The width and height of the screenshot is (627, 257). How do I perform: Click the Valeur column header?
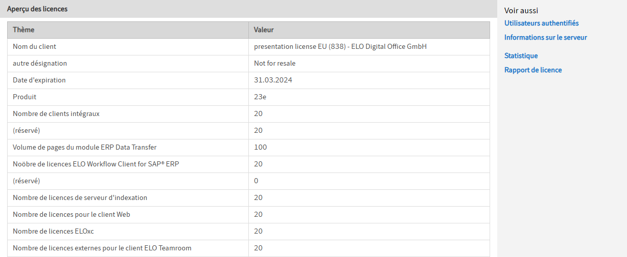[x=369, y=30]
